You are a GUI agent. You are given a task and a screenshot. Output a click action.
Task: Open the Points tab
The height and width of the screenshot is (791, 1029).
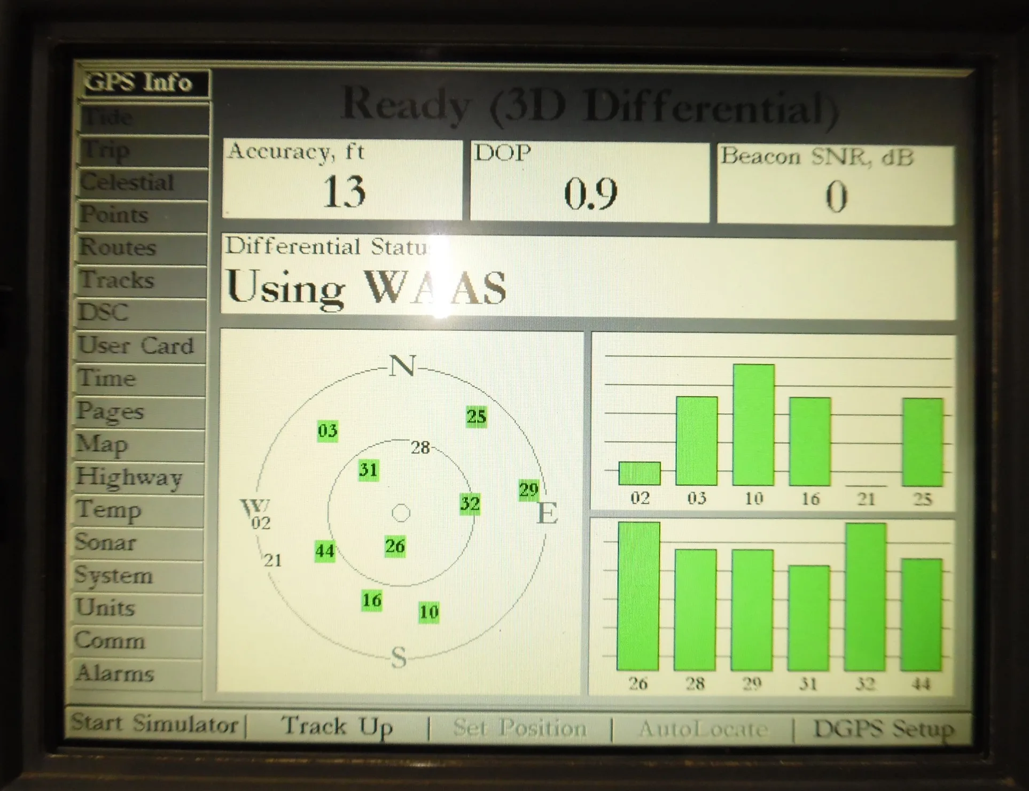[x=142, y=216]
